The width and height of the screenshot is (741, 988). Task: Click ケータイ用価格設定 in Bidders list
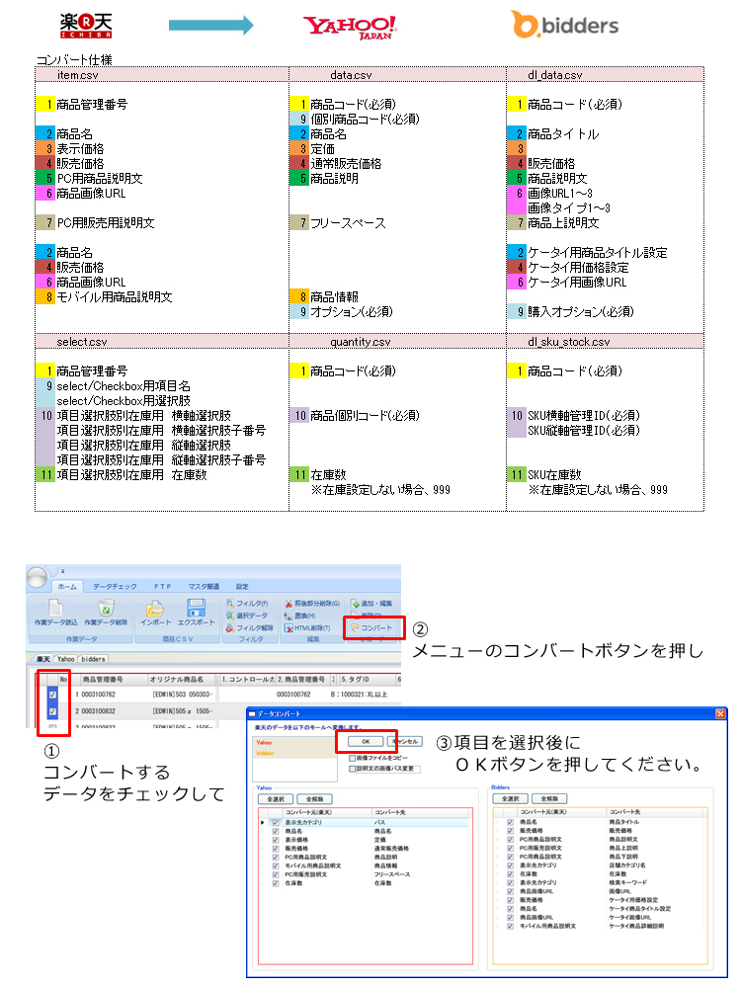coord(633,900)
